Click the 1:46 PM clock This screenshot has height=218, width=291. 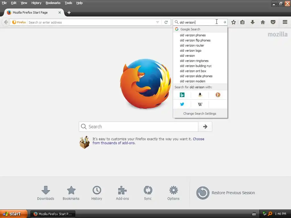coord(280,214)
